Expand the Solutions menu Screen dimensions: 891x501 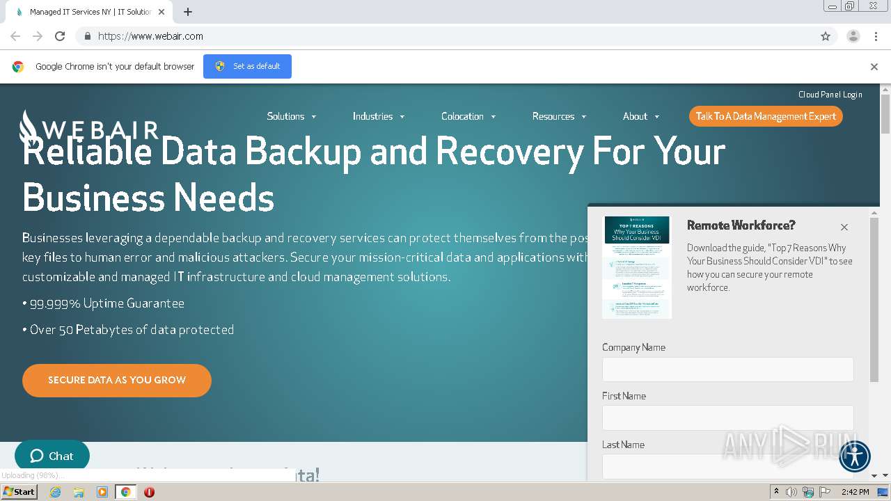pos(292,116)
